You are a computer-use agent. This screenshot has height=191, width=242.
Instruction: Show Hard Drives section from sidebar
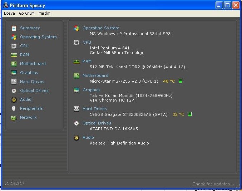click(32, 82)
